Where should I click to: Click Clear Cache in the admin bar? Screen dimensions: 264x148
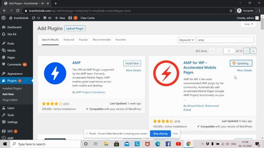point(87,18)
